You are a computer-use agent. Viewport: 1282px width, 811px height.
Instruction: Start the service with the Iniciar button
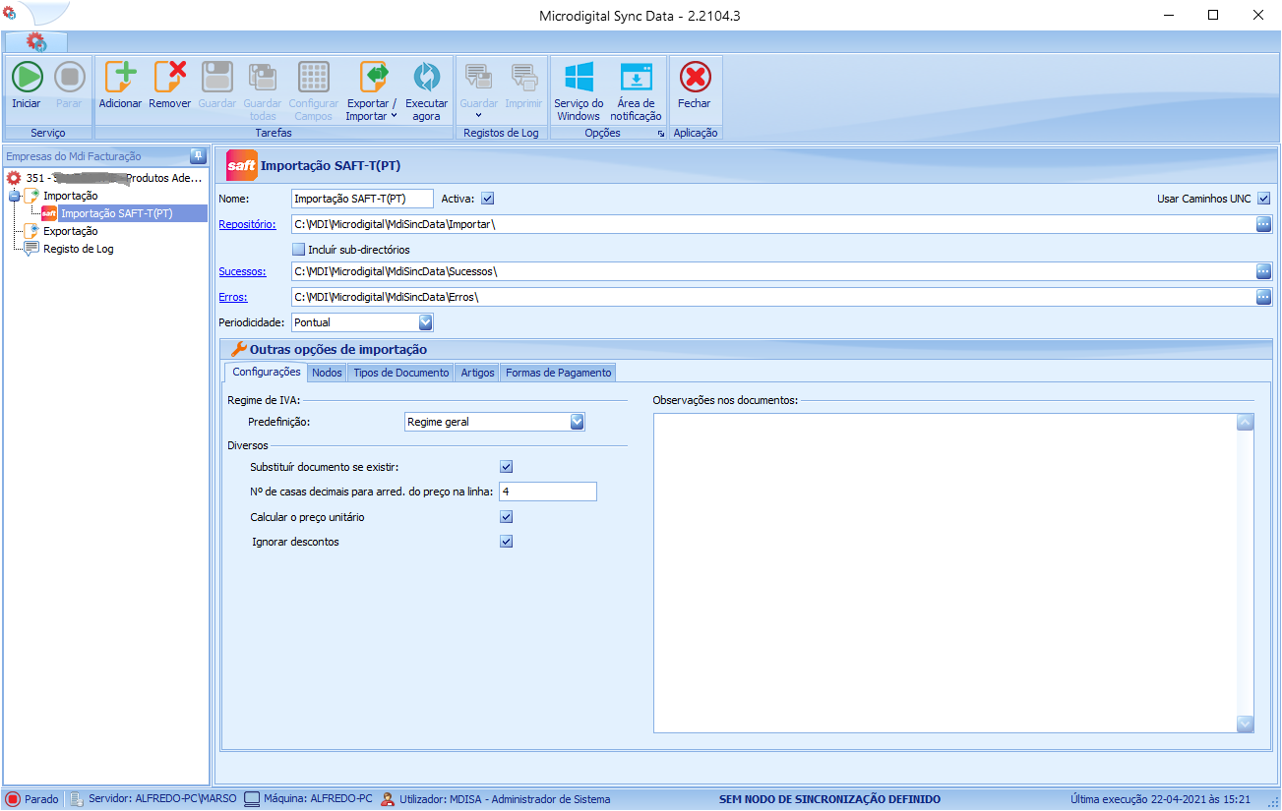pos(27,84)
